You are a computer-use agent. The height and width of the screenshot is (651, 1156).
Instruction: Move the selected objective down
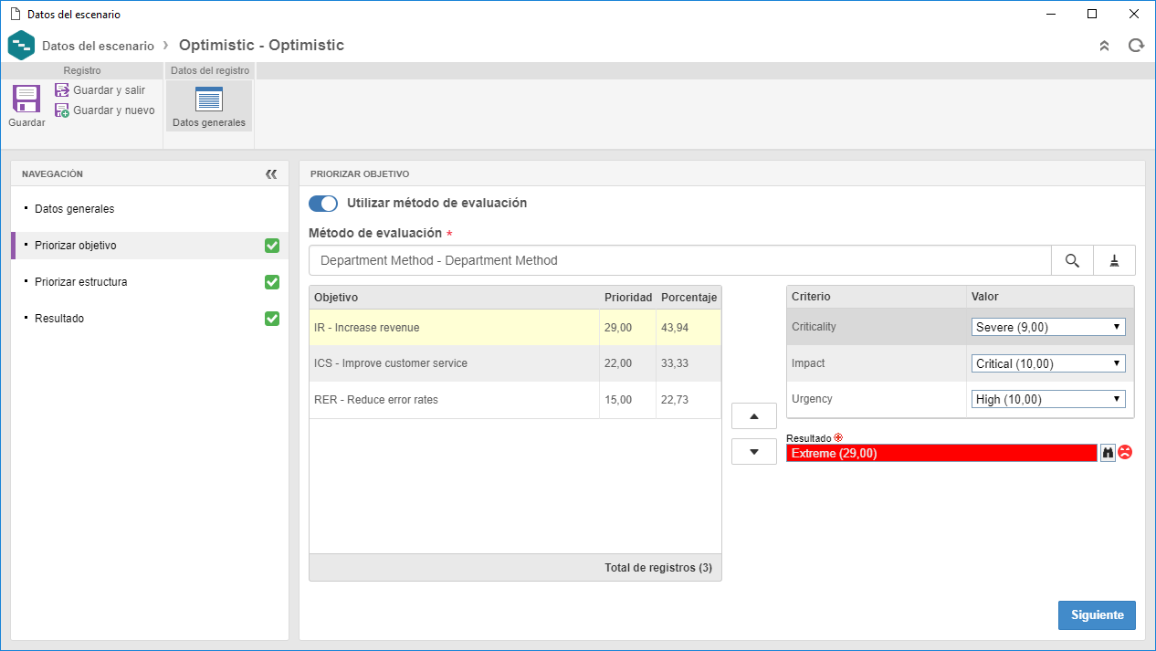pyautogui.click(x=754, y=451)
